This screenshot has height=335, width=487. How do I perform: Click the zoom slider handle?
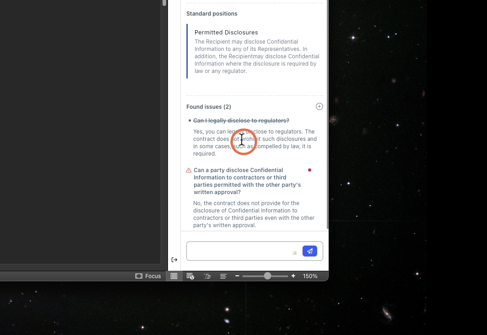[268, 276]
